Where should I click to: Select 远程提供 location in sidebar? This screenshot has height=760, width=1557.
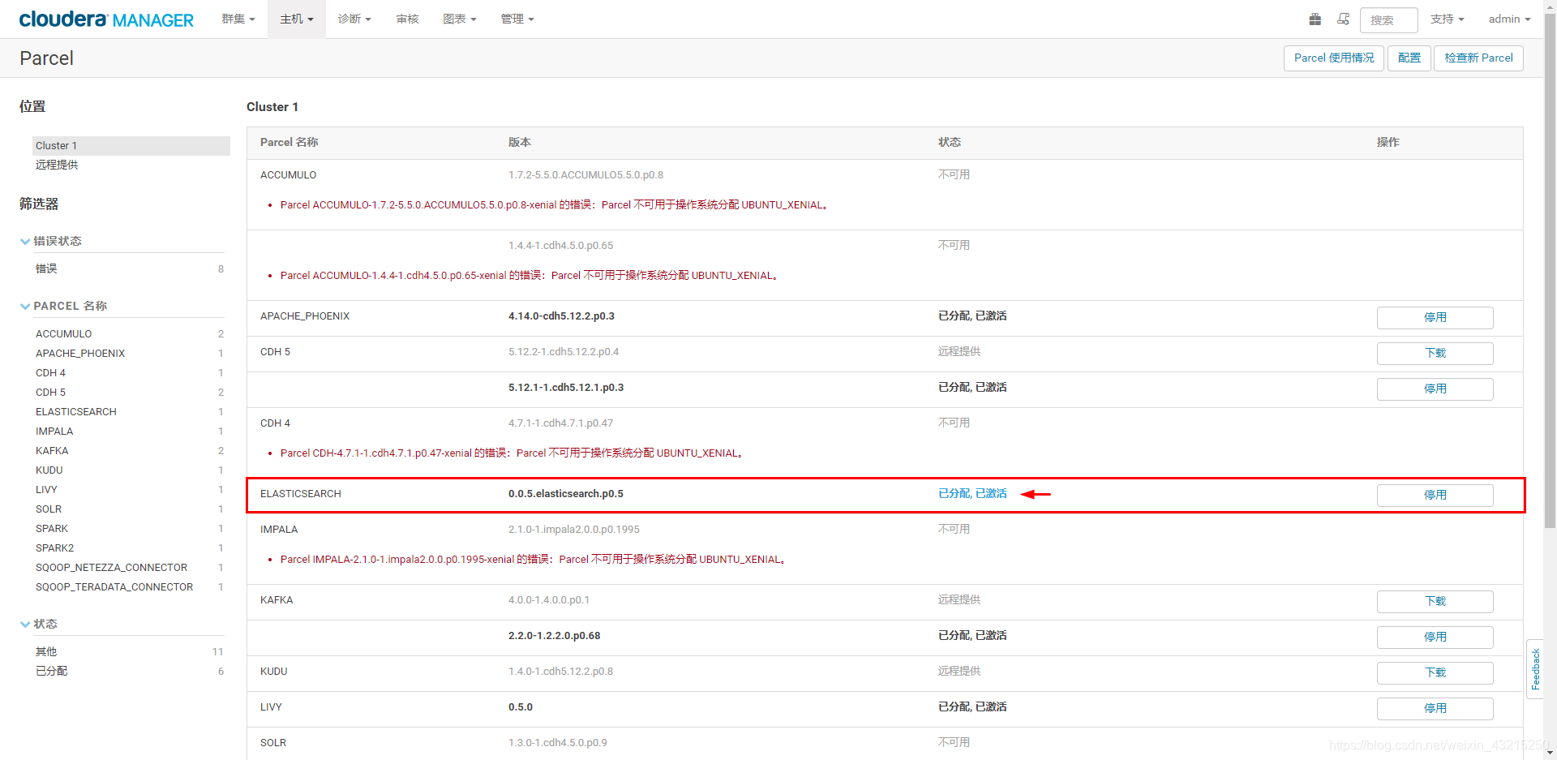pyautogui.click(x=57, y=165)
